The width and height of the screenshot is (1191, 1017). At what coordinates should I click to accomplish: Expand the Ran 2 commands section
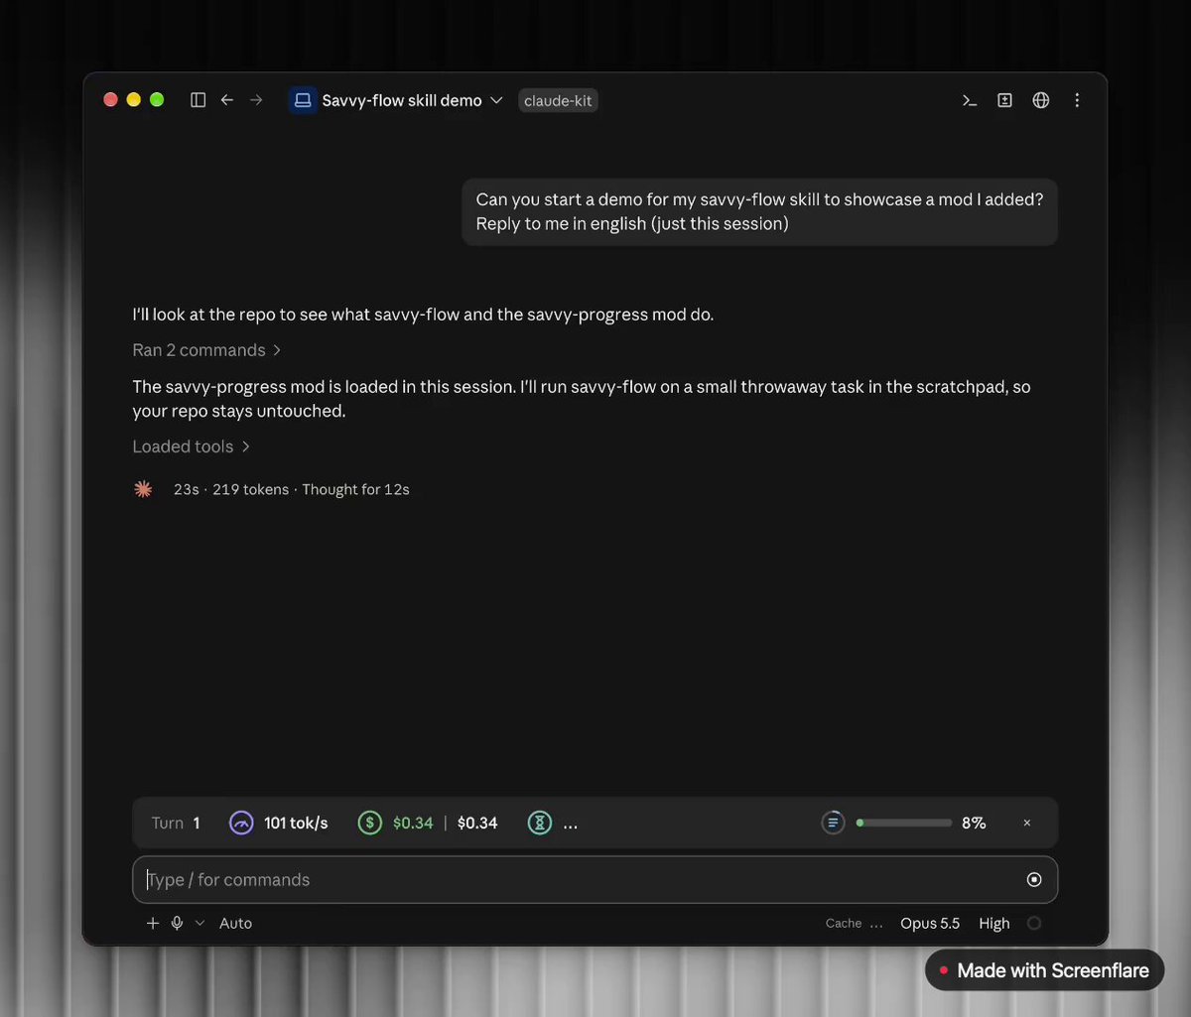pyautogui.click(x=206, y=350)
